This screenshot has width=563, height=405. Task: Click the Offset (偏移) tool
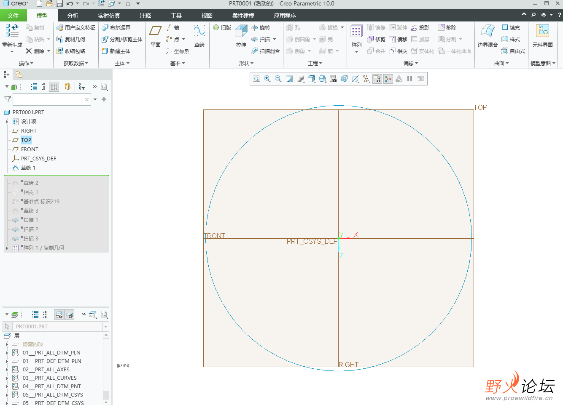pos(398,39)
